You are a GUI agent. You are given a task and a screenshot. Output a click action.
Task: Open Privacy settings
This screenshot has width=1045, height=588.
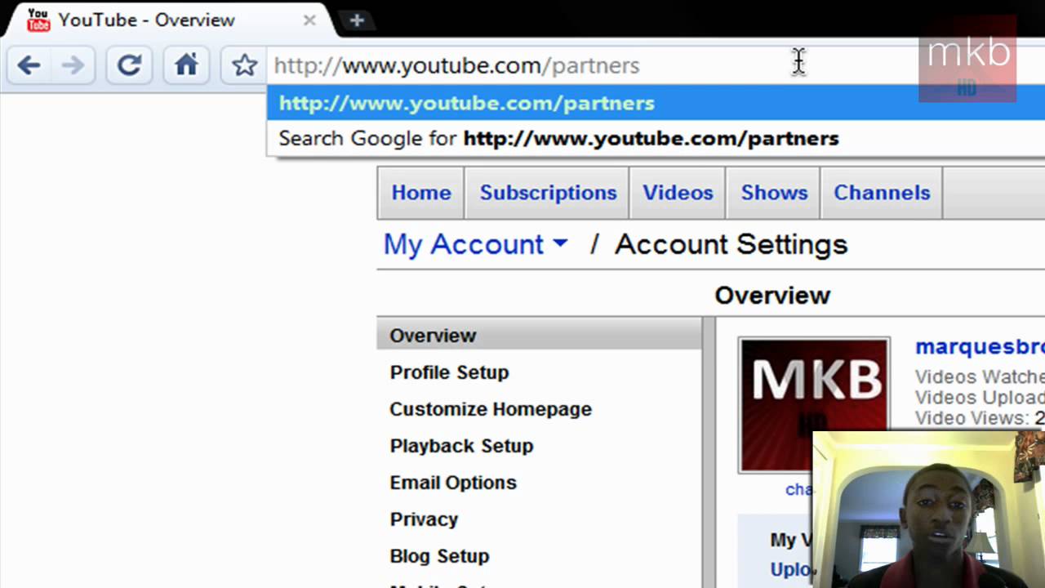pos(424,519)
